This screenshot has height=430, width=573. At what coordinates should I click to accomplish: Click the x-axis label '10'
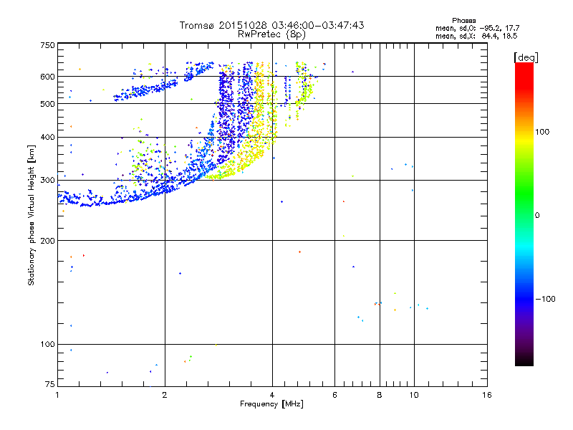414,395
